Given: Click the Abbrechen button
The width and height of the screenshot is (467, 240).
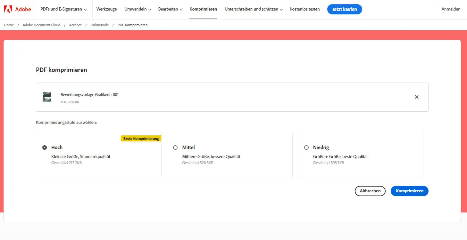Looking at the screenshot, I should (x=370, y=191).
